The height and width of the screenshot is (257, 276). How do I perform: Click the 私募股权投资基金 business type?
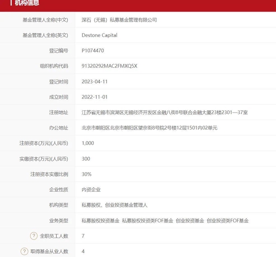(x=100, y=220)
